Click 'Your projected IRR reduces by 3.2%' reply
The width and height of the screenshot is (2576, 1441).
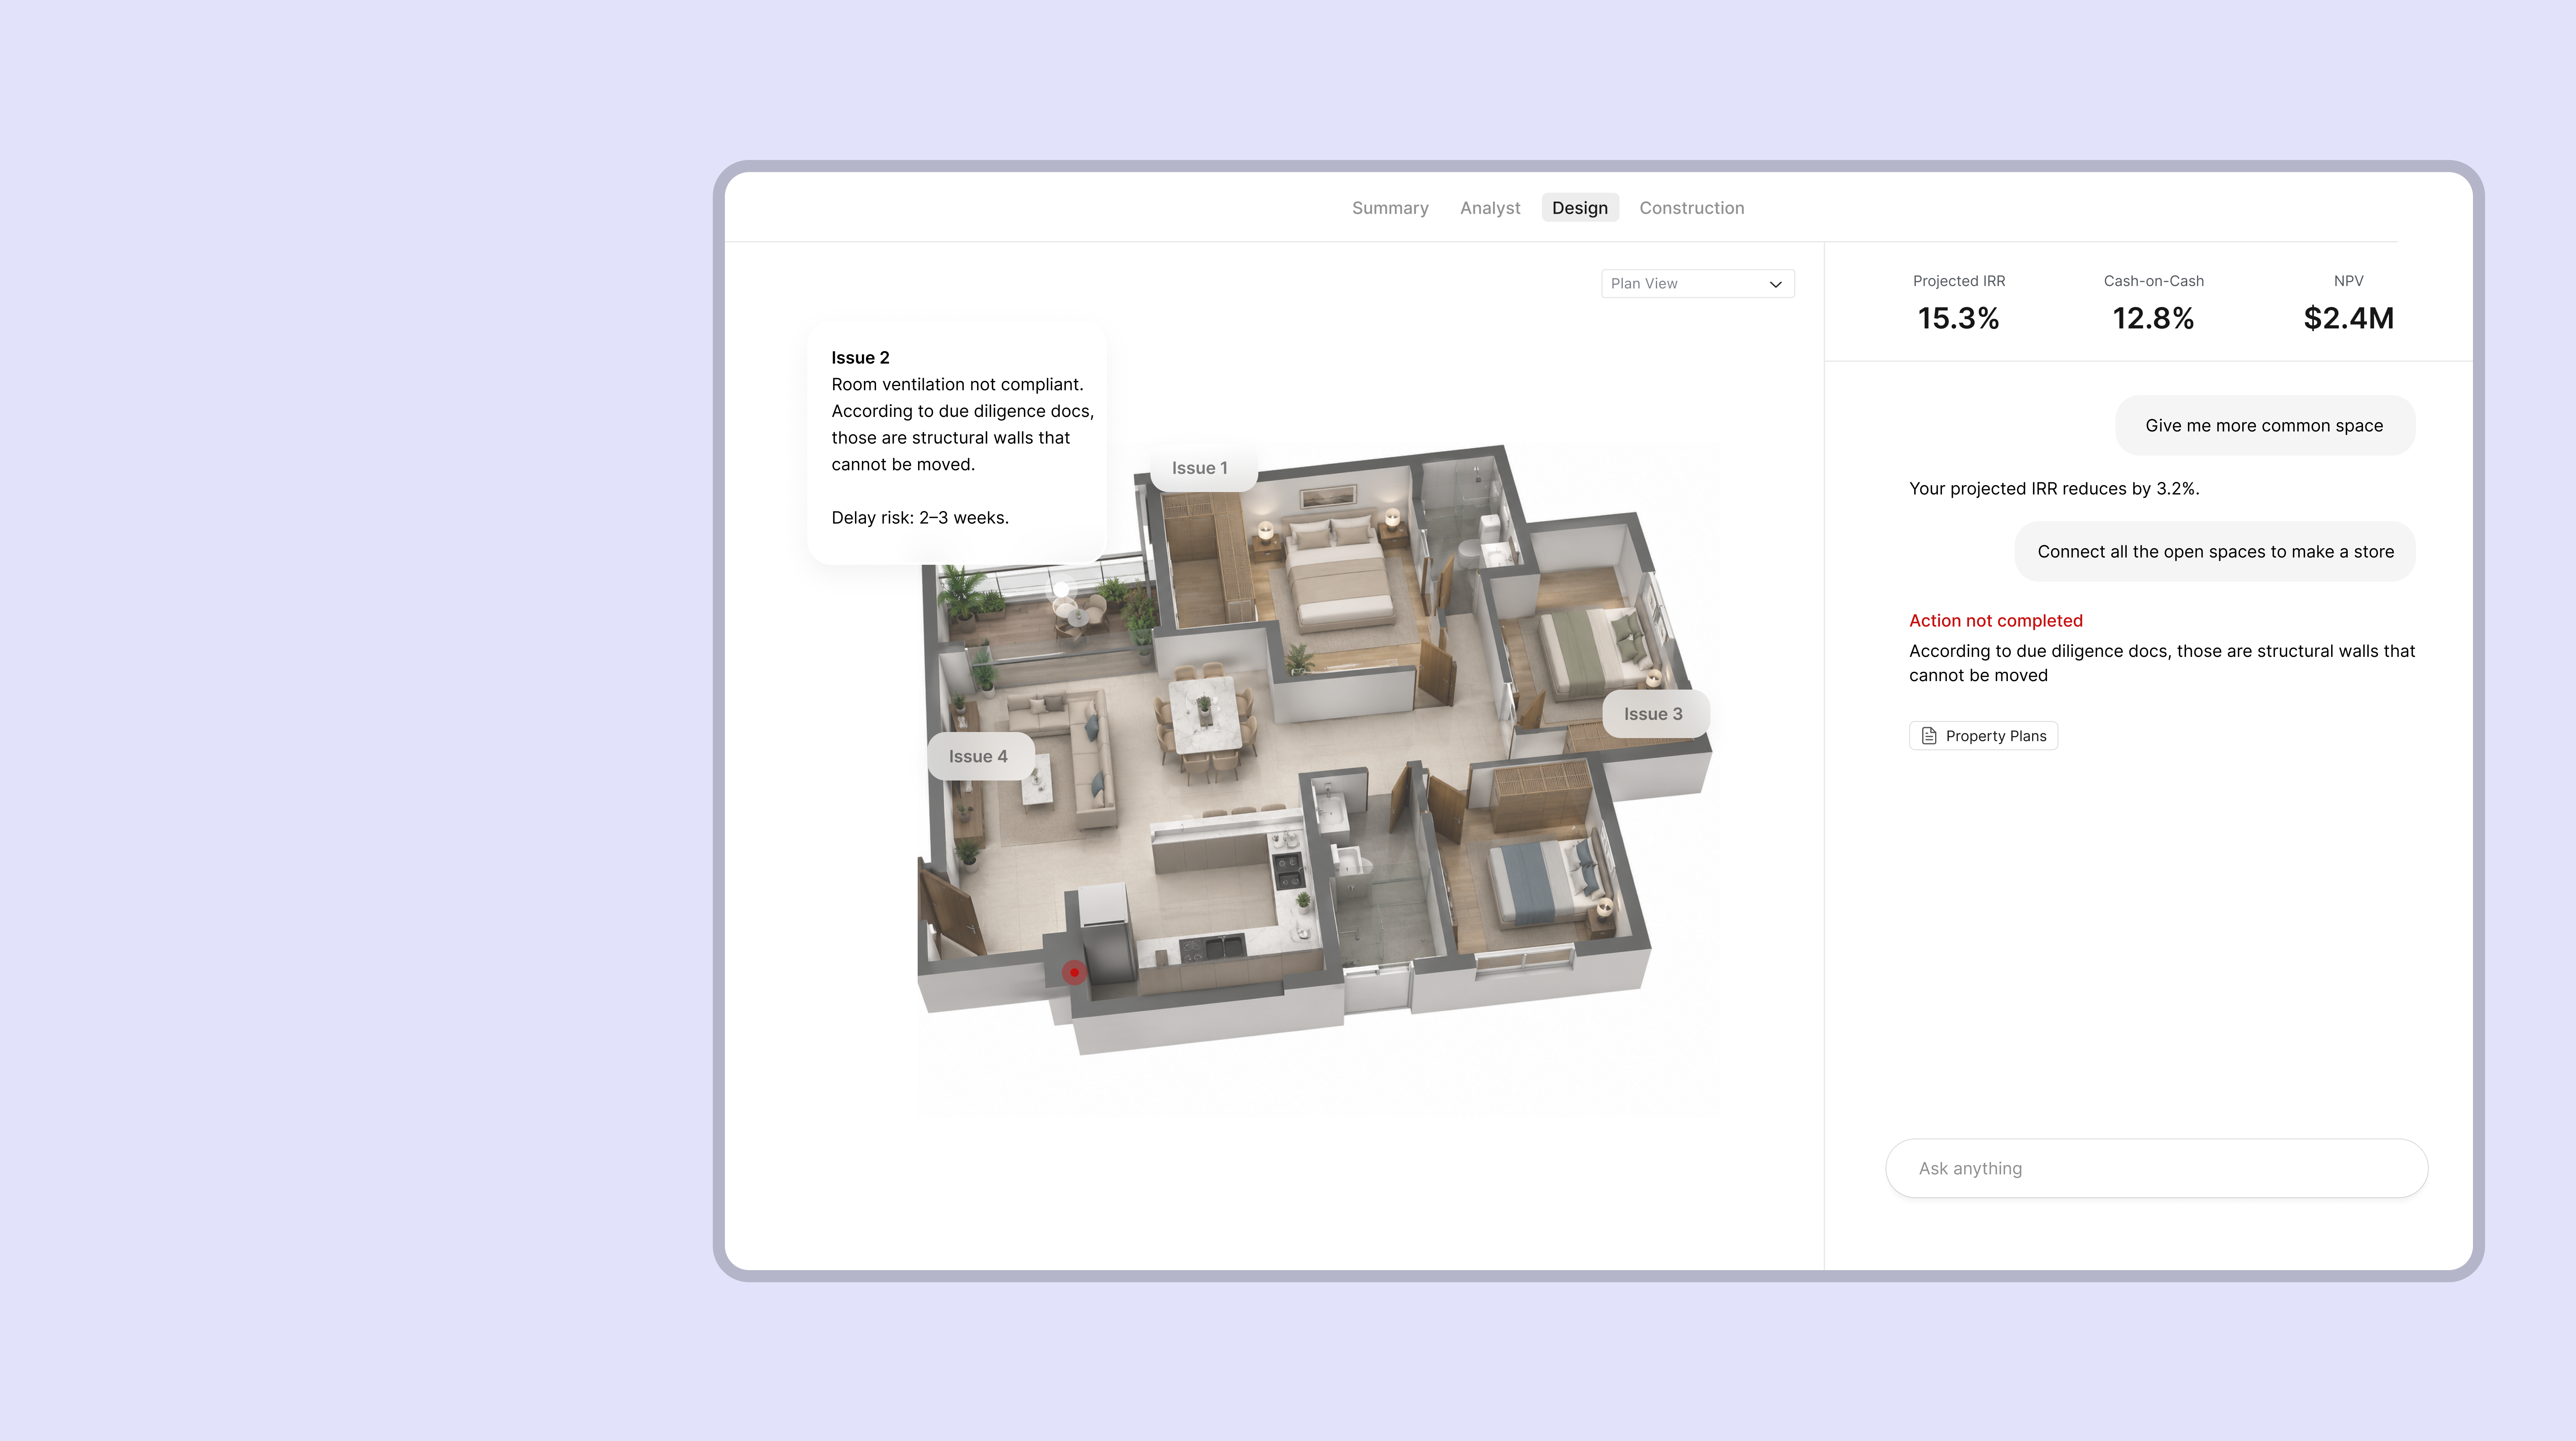click(x=2054, y=489)
